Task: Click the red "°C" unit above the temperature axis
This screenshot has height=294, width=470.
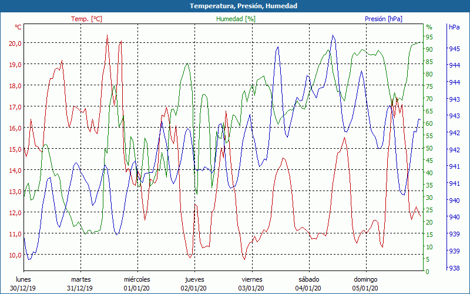Action: (18, 27)
